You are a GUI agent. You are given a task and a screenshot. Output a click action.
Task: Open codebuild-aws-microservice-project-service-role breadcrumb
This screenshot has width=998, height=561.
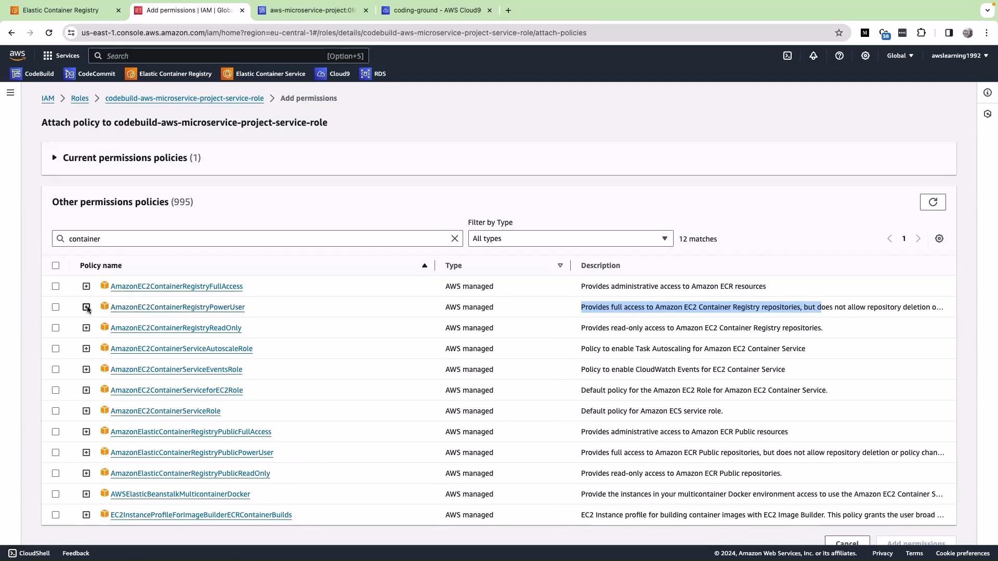point(185,98)
